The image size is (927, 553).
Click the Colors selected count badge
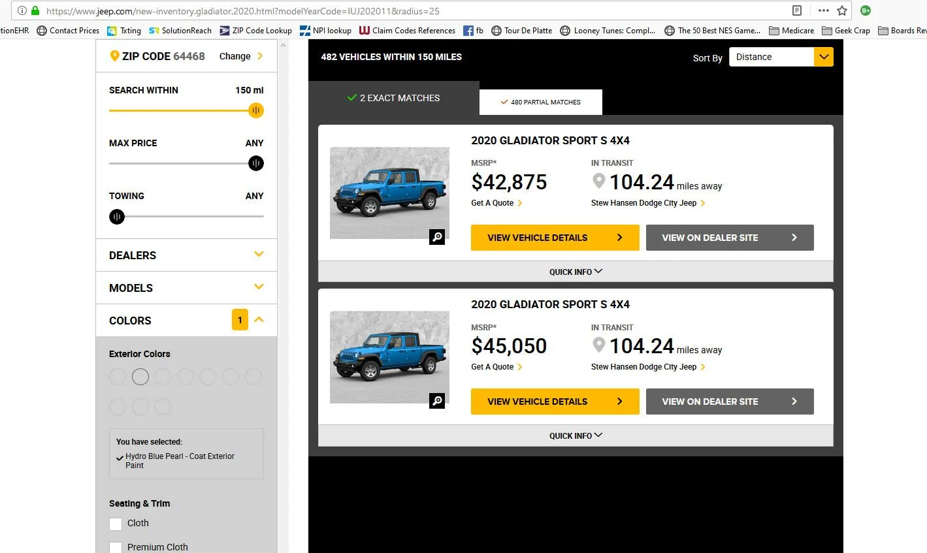coord(240,320)
